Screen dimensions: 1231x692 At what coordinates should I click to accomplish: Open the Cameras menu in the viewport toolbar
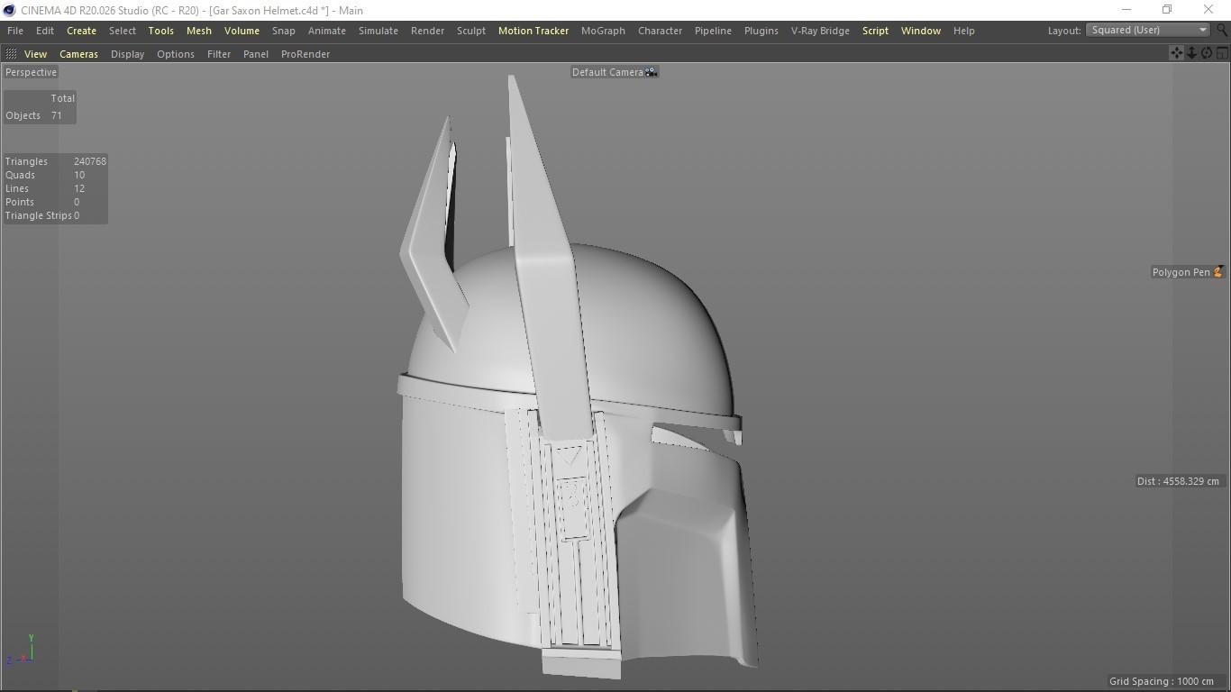pyautogui.click(x=78, y=53)
